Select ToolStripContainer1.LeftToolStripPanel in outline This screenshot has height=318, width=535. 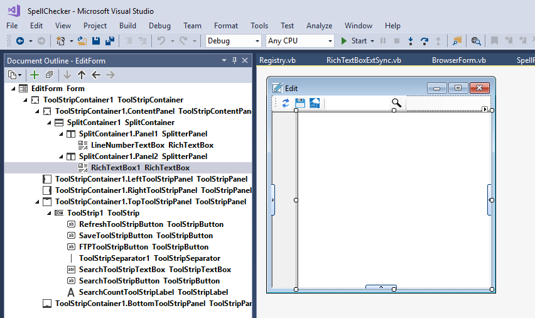point(151,179)
